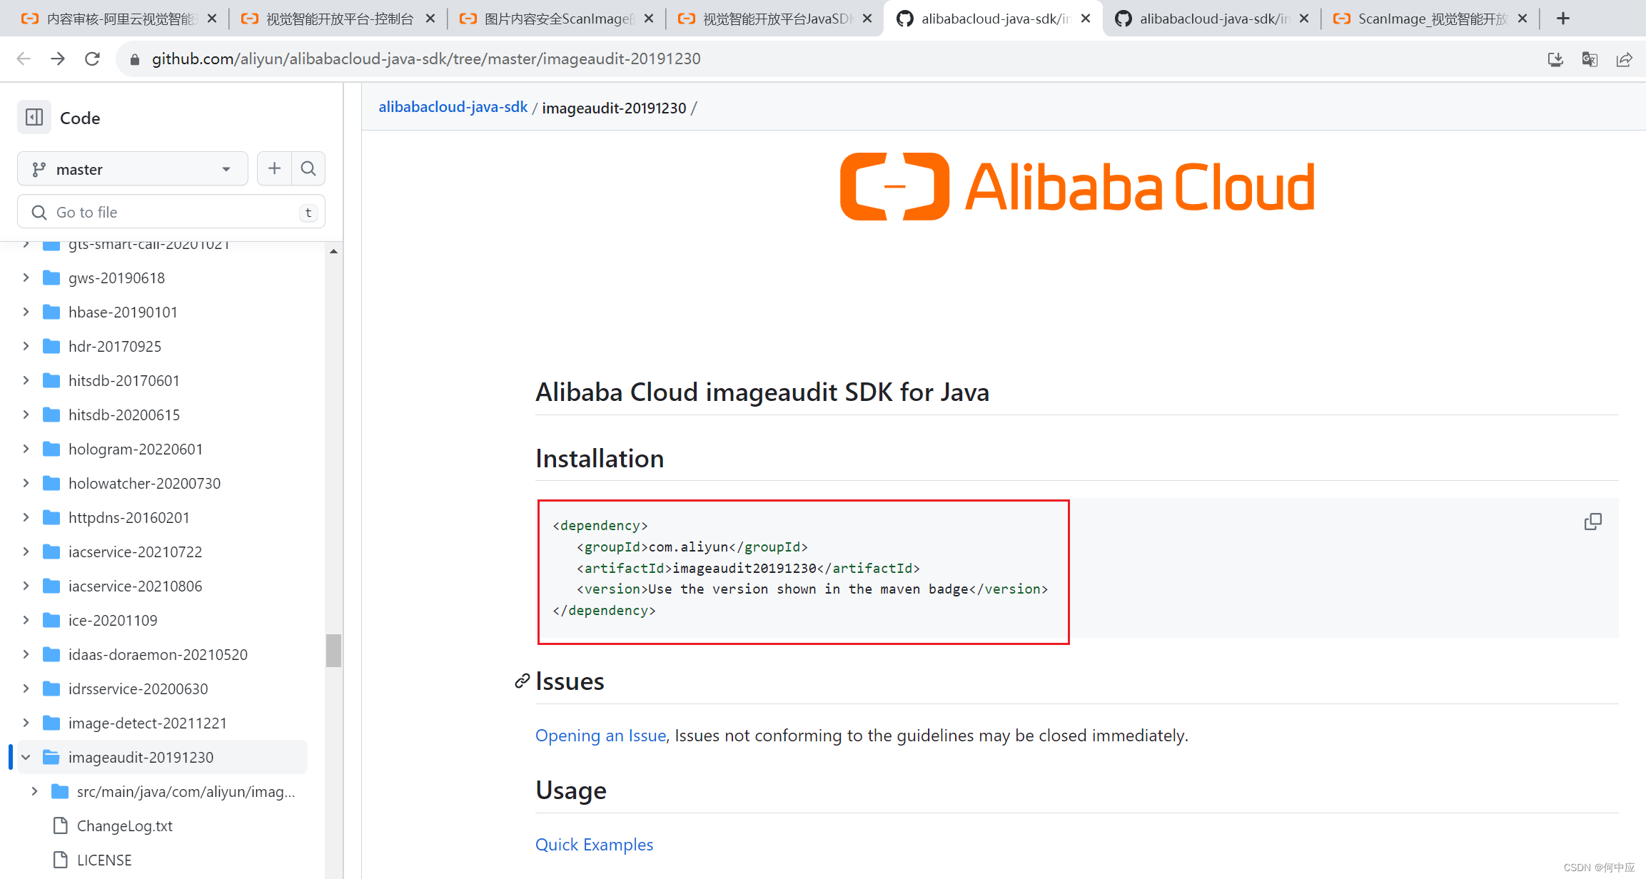Click the add file plus icon
Screen dimensions: 1646x879
pyautogui.click(x=274, y=168)
